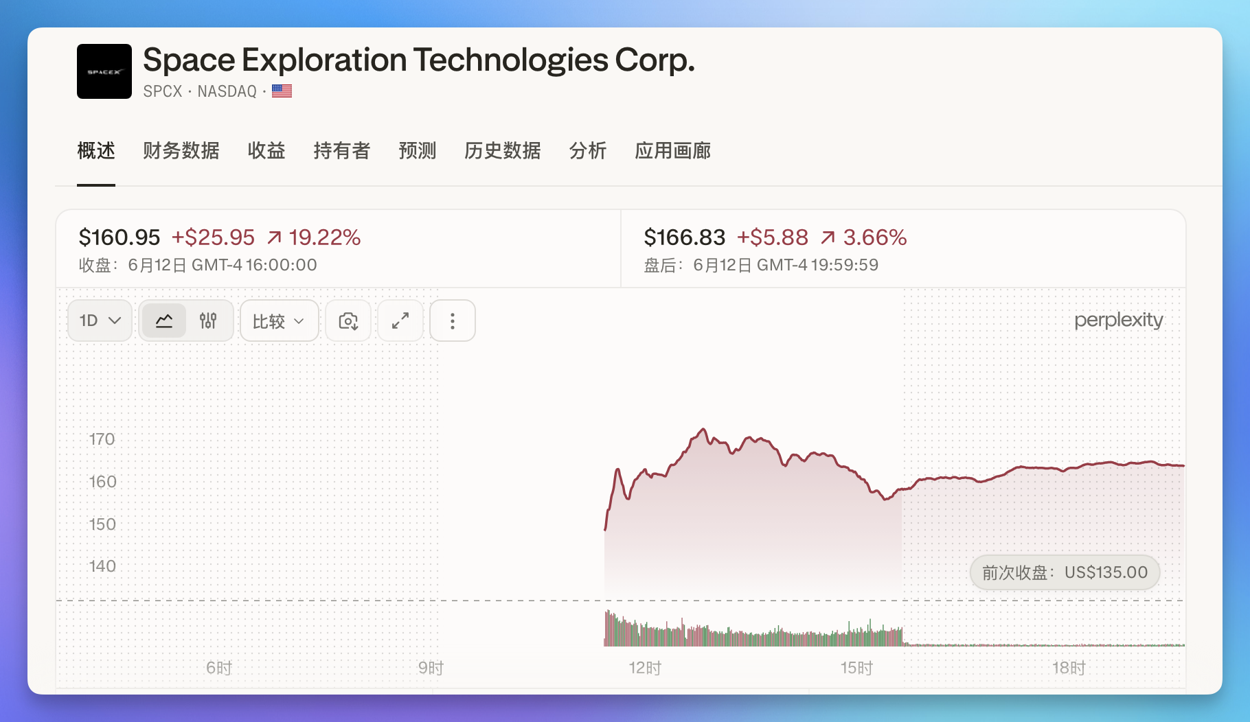1250x722 pixels.
Task: Switch to the 应用画廊 tab
Action: coord(673,150)
